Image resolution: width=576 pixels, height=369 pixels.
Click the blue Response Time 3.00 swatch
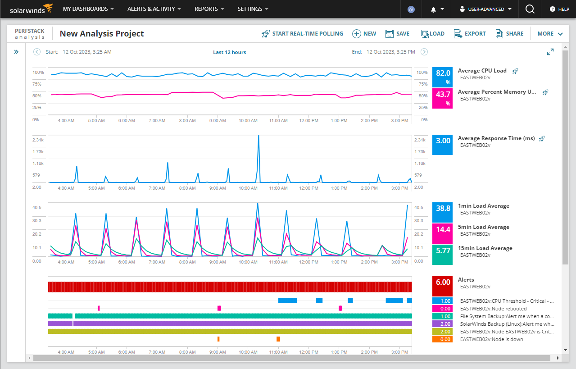443,145
